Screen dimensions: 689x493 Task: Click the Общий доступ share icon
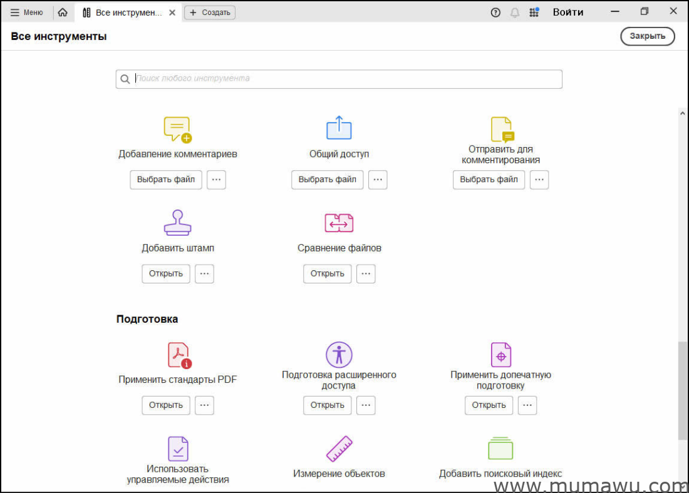339,128
